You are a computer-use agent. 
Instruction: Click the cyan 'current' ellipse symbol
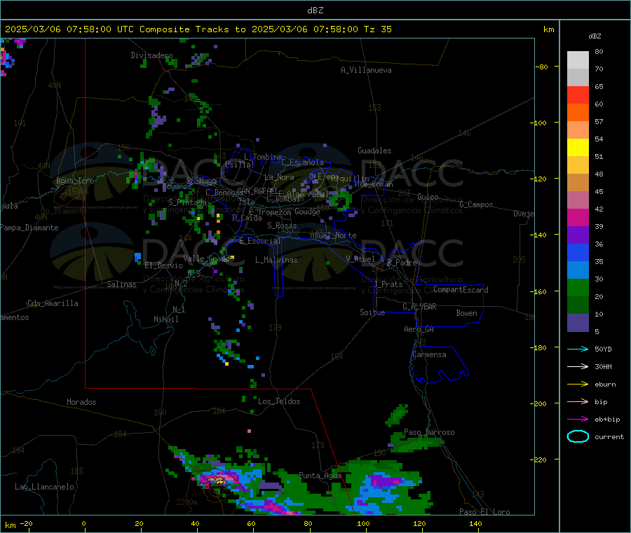click(x=578, y=436)
